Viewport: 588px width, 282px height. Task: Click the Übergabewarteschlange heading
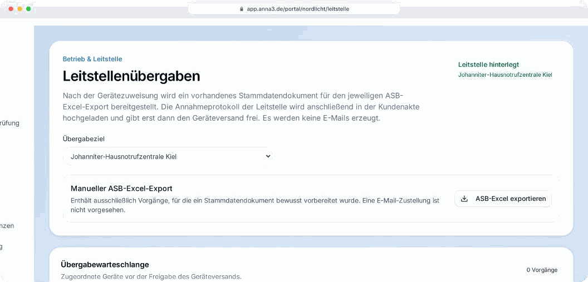105,265
